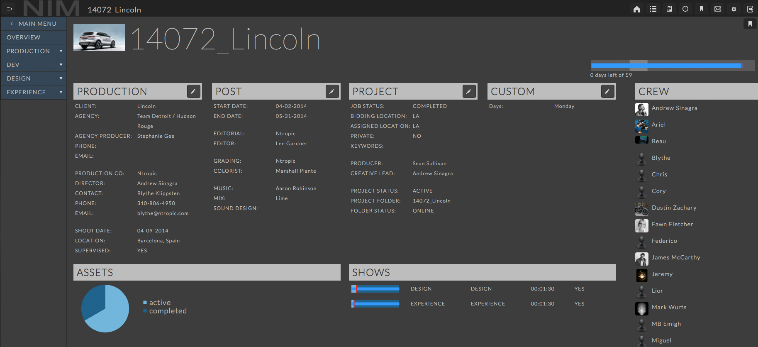Click Blythe's silhouette avatar
This screenshot has width=758, height=347.
tap(642, 159)
